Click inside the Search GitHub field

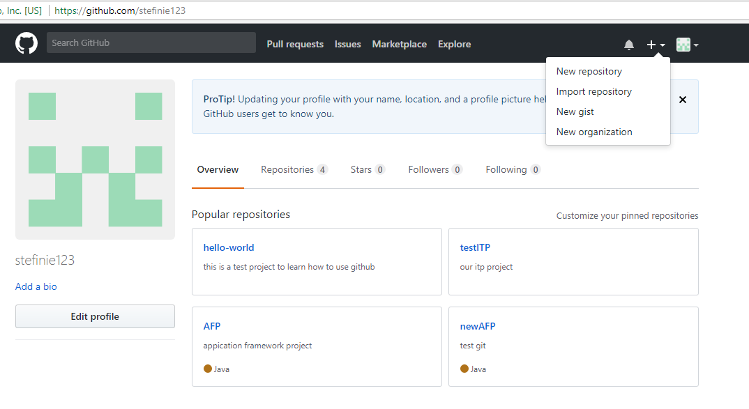[x=150, y=43]
